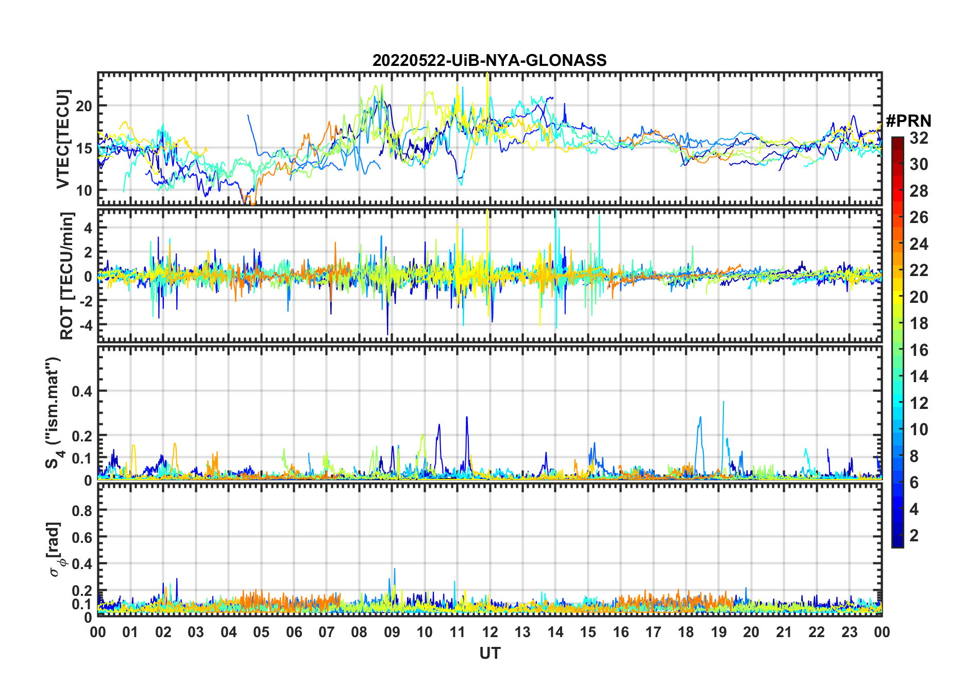Select the VTEC[TECU] y-axis label

point(63,139)
